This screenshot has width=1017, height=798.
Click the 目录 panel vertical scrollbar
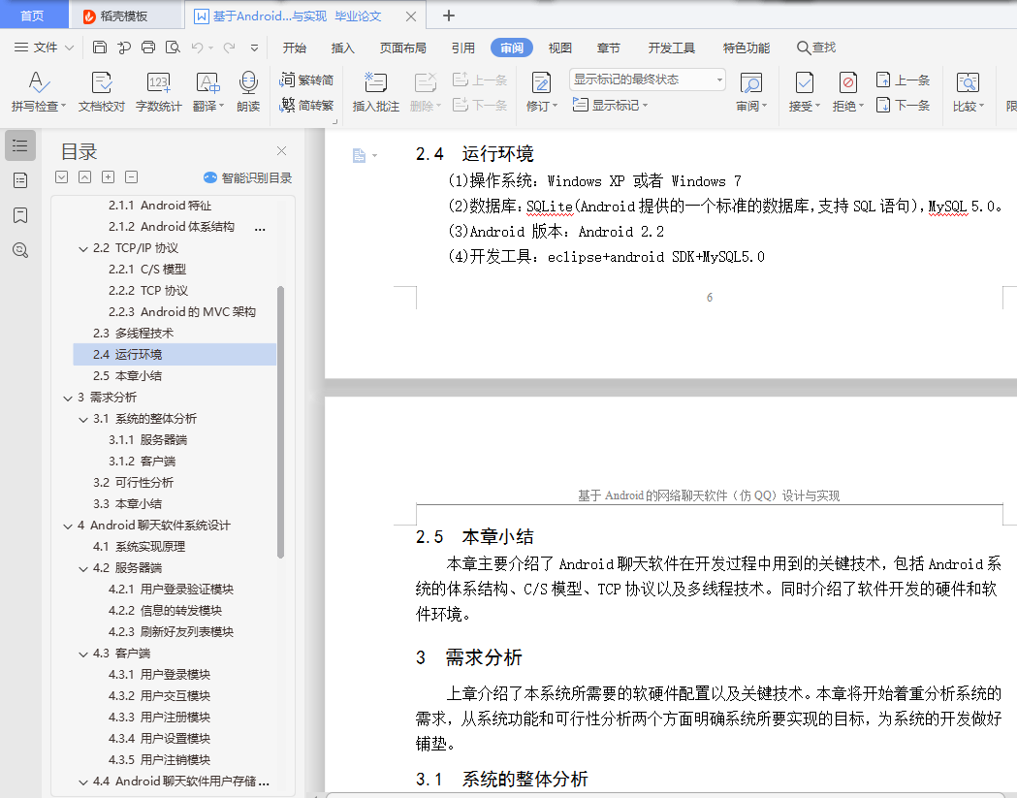click(x=281, y=422)
